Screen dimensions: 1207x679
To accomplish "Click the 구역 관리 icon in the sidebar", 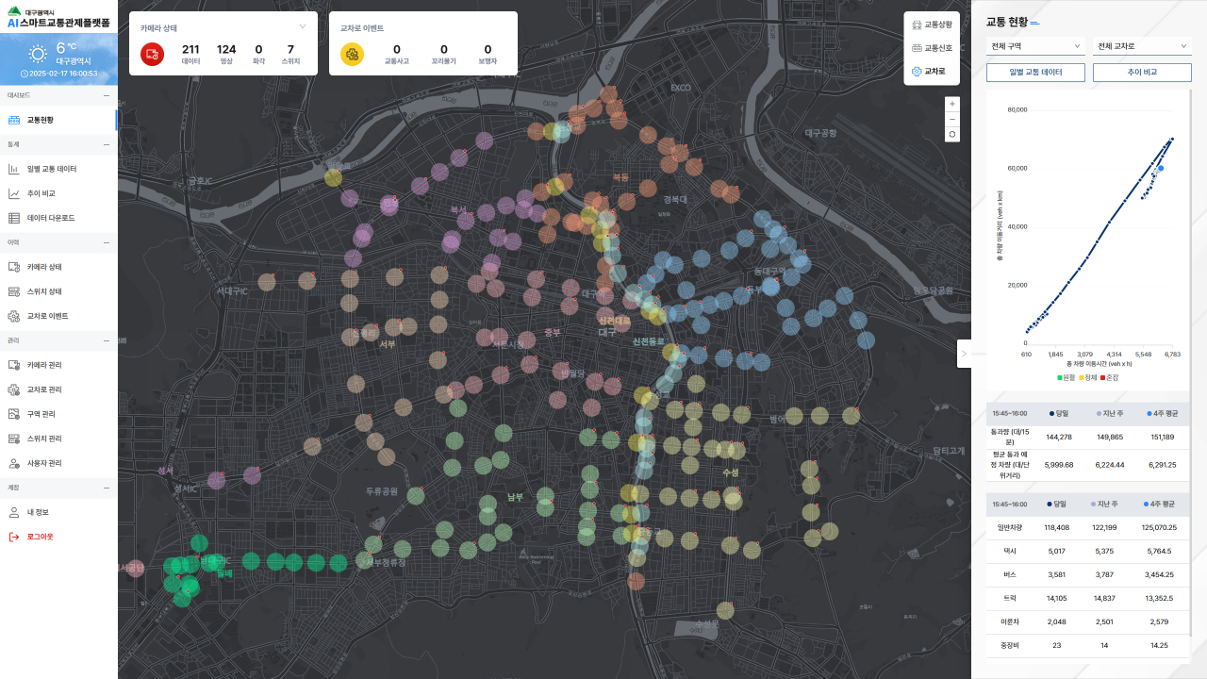I will (x=14, y=414).
